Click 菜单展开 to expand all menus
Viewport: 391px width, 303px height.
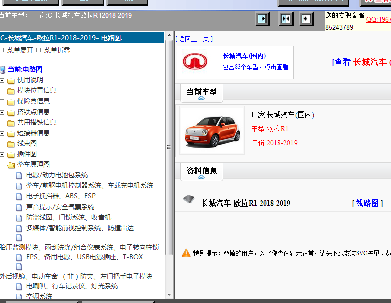(20, 50)
